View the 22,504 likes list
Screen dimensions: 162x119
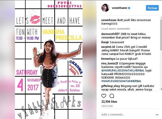click(x=109, y=102)
